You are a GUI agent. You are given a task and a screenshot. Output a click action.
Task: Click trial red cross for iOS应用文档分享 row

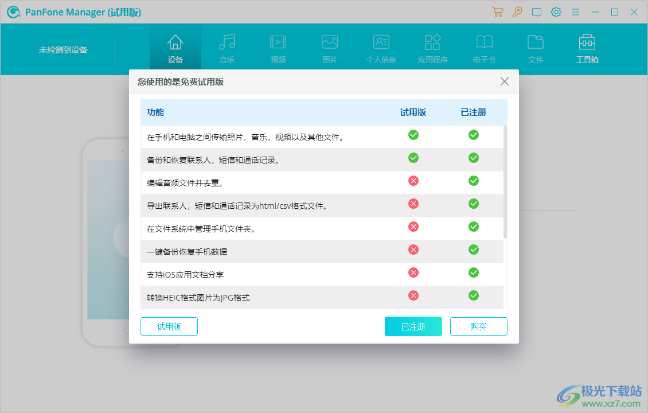(x=413, y=272)
